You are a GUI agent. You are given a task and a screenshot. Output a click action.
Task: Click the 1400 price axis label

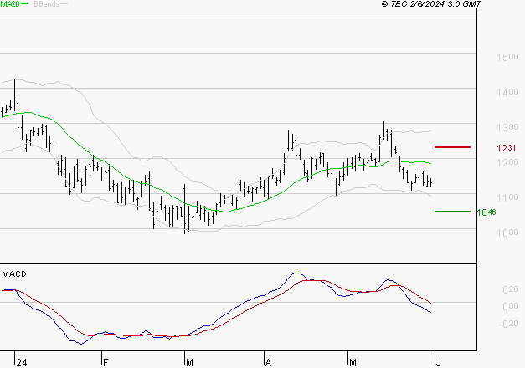tap(507, 92)
